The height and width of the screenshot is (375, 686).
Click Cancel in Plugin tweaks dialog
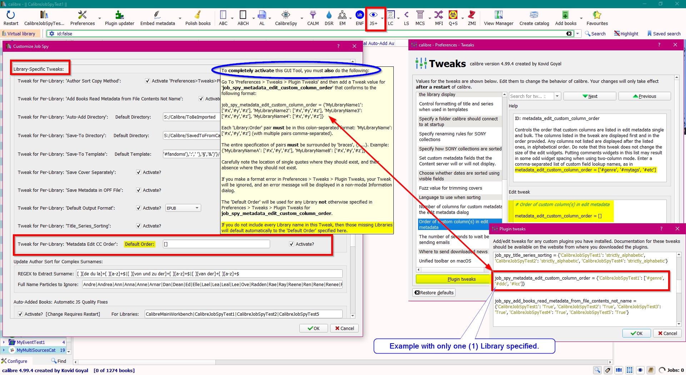[x=667, y=334]
